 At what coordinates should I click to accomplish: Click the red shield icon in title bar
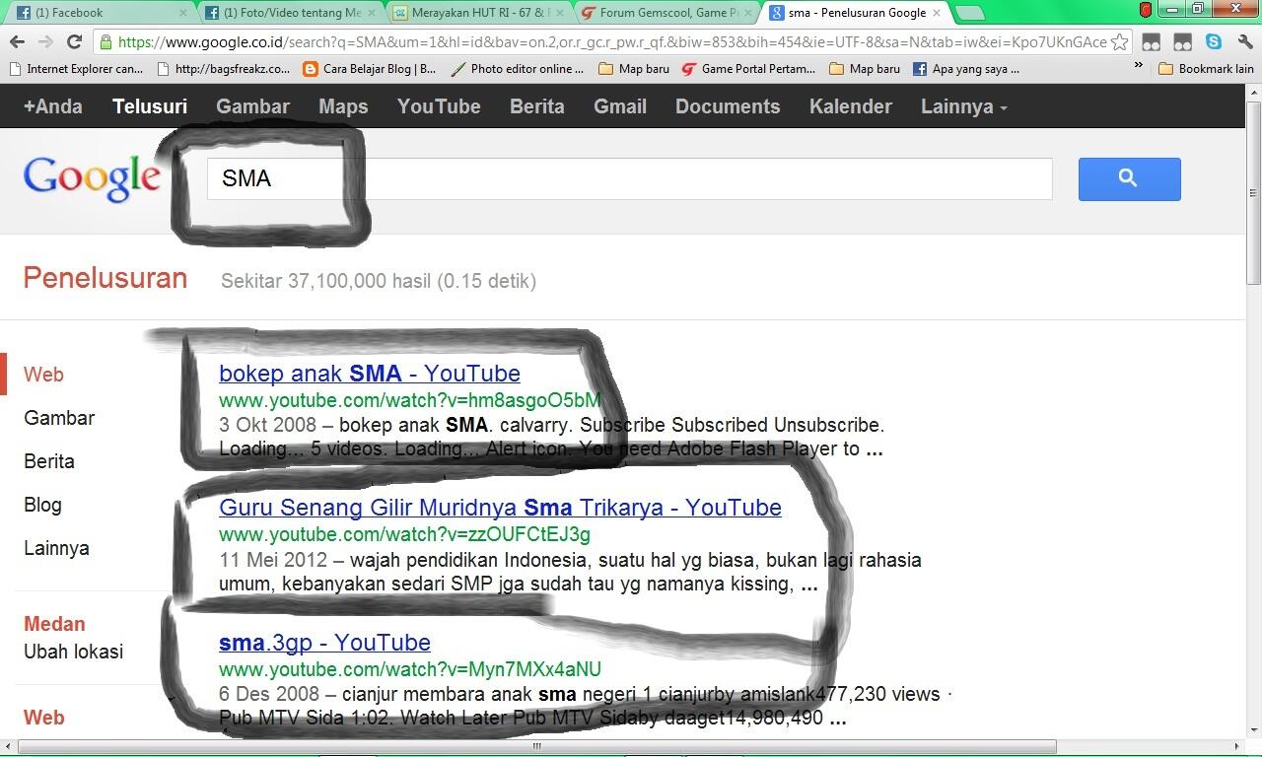[x=1146, y=10]
